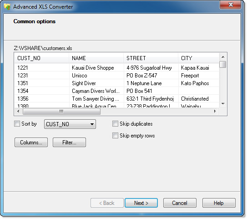
Task: Click the table's scroll up arrow
Action: [x=223, y=57]
